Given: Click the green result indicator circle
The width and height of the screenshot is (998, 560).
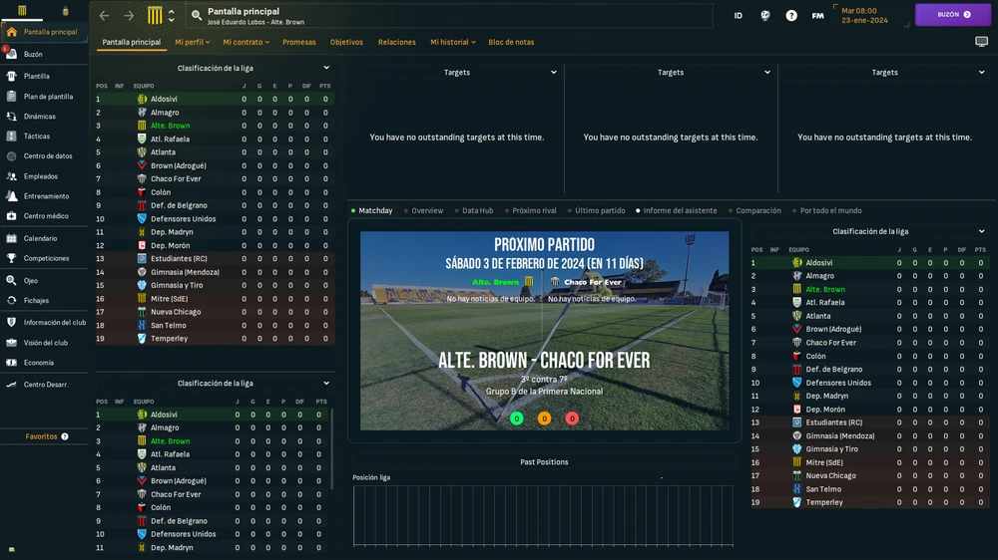Looking at the screenshot, I should click(516, 419).
